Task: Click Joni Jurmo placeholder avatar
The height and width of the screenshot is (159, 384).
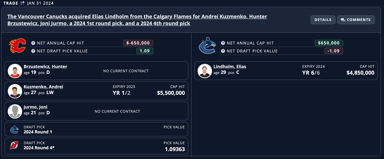Action: (x=15, y=111)
